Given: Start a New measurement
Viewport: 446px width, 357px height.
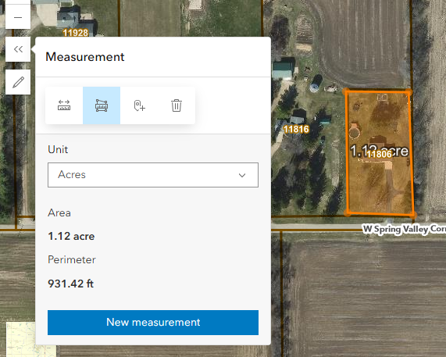Looking at the screenshot, I should coord(153,323).
